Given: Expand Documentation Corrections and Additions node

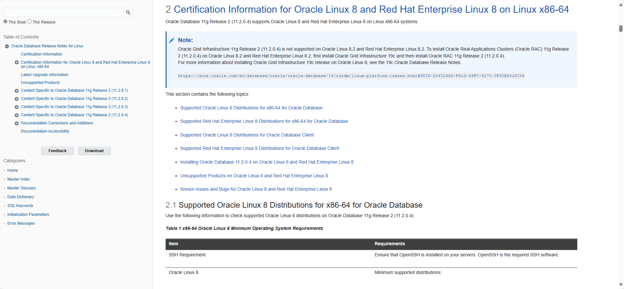Looking at the screenshot, I should (17, 123).
